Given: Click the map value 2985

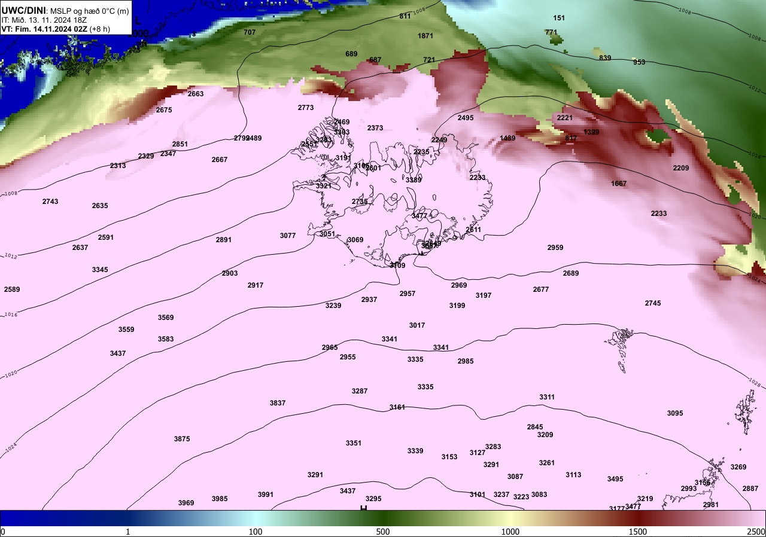Looking at the screenshot, I should tap(466, 361).
